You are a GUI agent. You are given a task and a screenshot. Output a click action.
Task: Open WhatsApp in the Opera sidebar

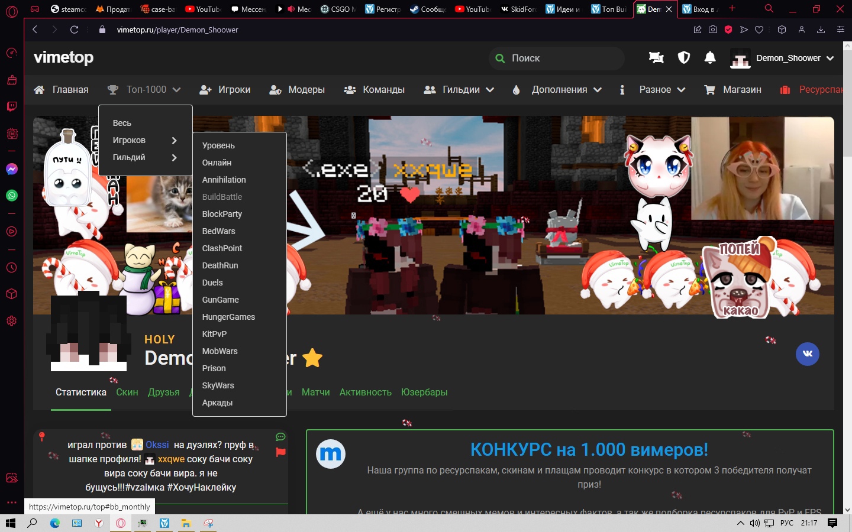pyautogui.click(x=12, y=196)
